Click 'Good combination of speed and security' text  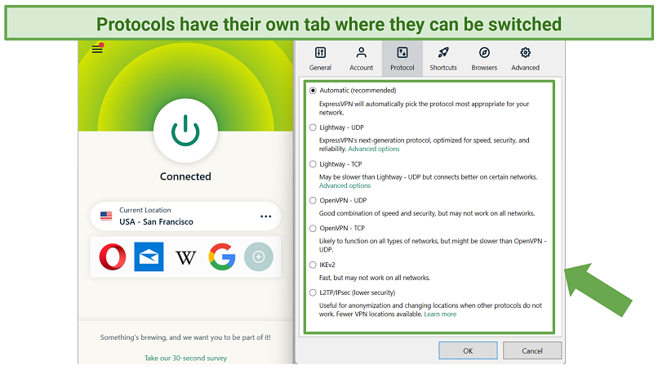click(427, 213)
